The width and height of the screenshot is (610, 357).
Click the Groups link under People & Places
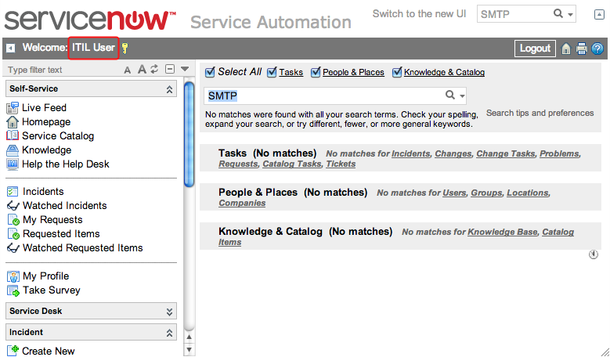486,193
